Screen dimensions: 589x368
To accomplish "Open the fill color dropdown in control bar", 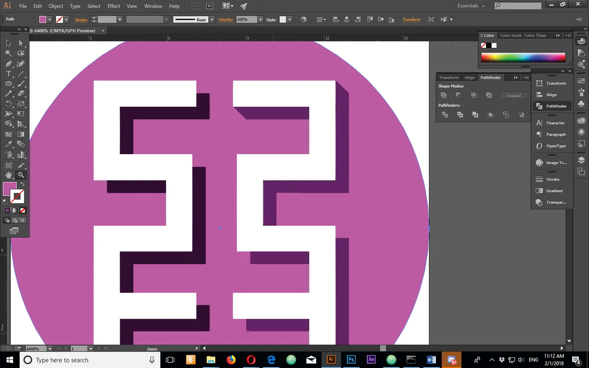I will [x=50, y=19].
